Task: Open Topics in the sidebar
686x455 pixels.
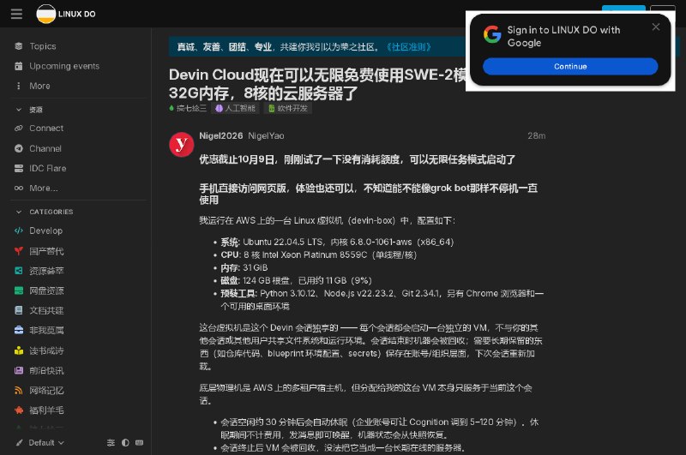Action: tap(42, 46)
